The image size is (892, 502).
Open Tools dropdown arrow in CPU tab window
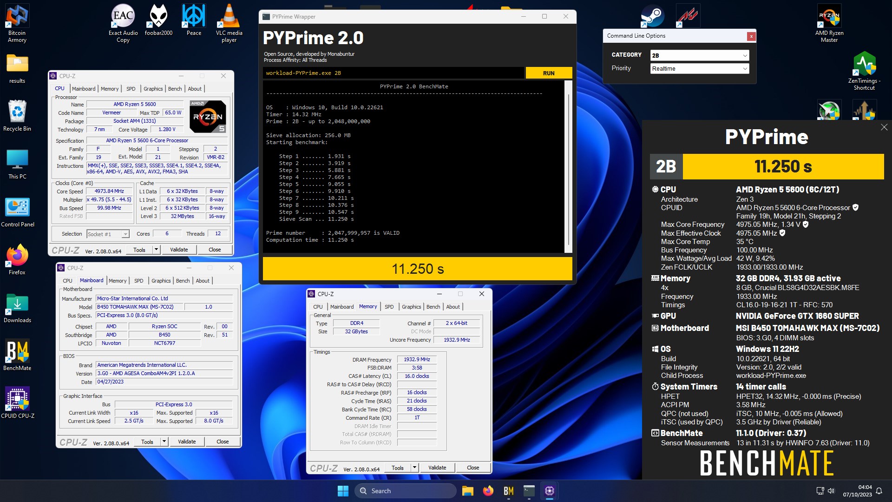coord(156,250)
